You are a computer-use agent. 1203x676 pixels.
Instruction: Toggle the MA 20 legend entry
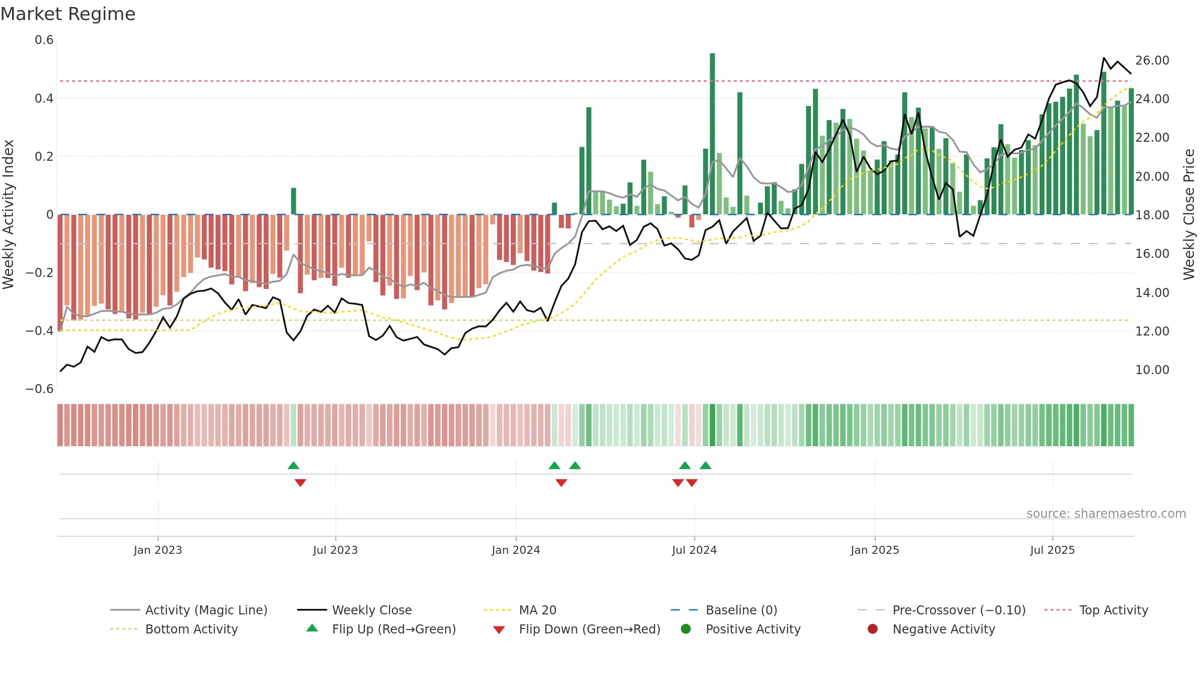(520, 610)
